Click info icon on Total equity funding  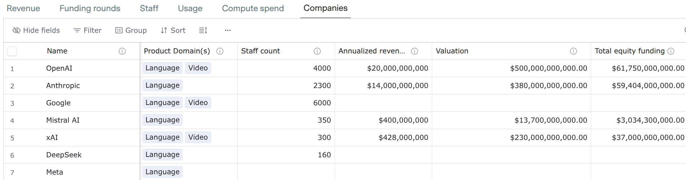[671, 51]
